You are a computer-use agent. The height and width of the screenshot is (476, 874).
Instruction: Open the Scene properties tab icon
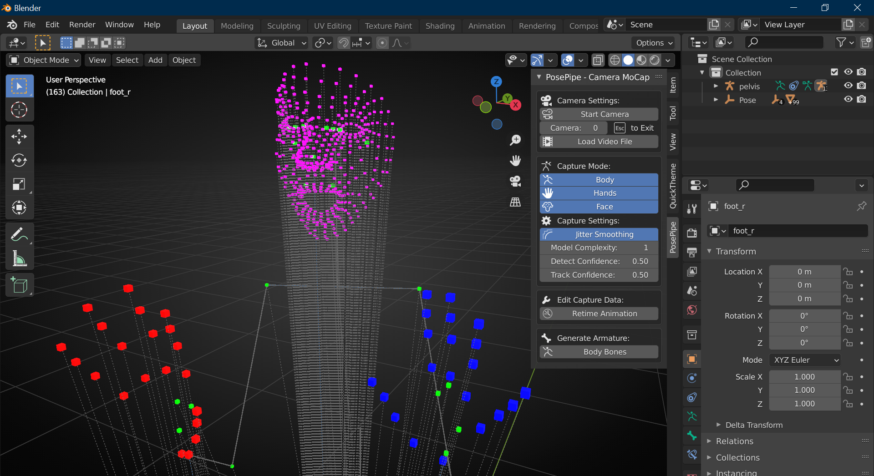tap(692, 290)
